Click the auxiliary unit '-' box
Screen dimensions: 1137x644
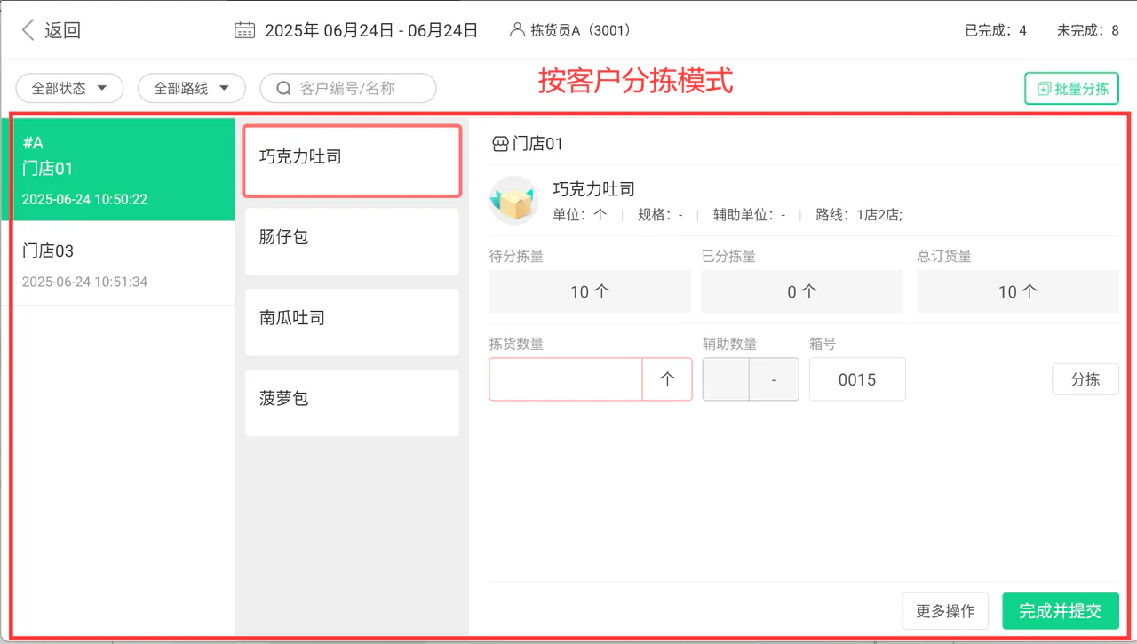pos(775,379)
